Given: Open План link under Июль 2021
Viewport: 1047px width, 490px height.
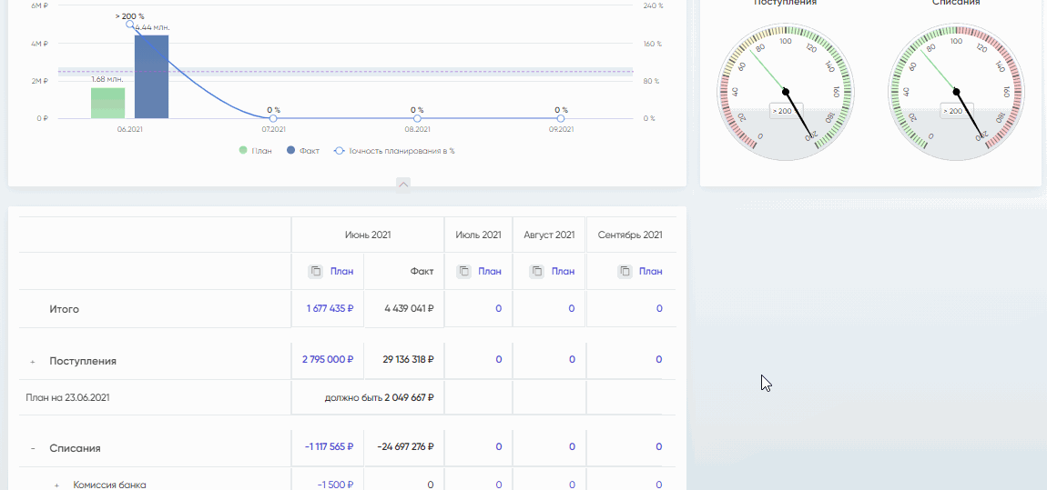Looking at the screenshot, I should 490,271.
